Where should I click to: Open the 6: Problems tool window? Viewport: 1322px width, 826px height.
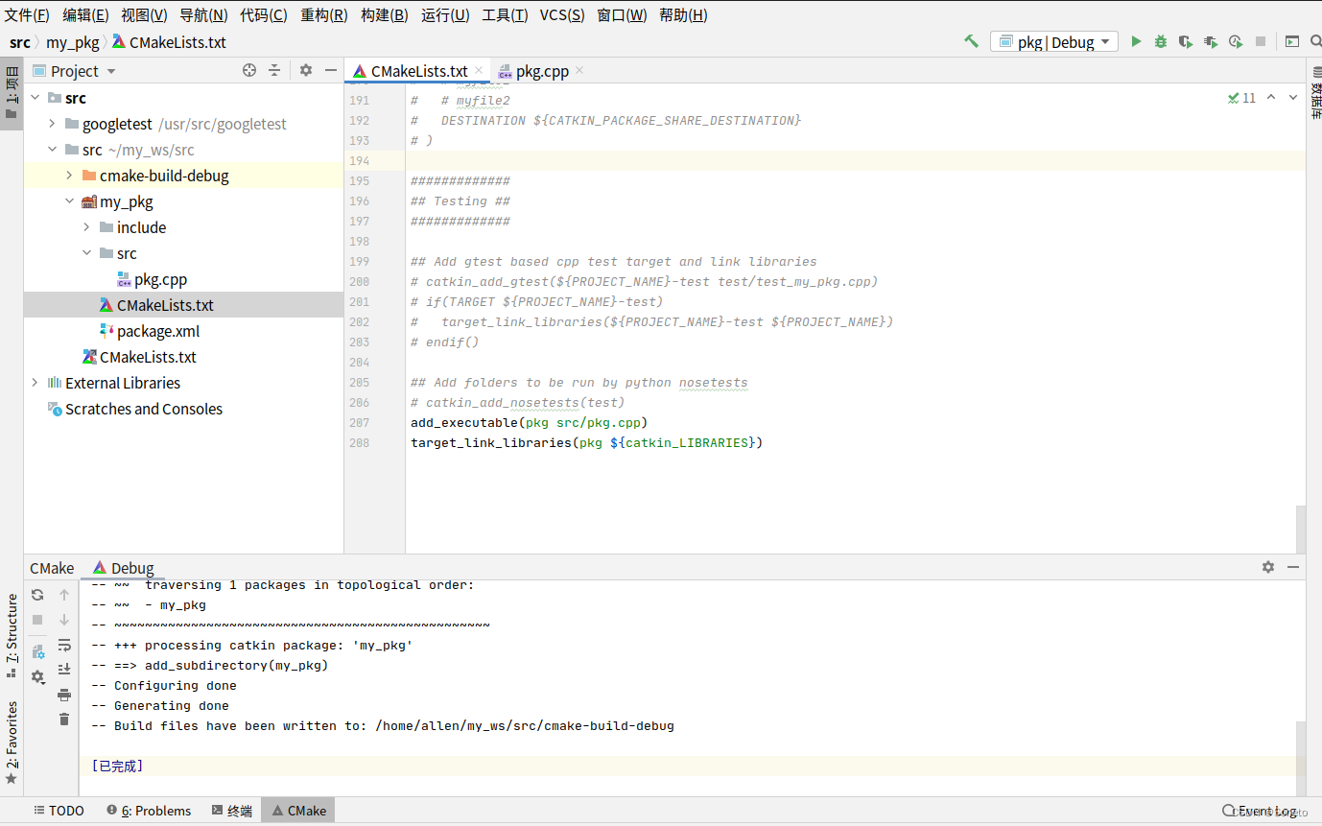[149, 811]
